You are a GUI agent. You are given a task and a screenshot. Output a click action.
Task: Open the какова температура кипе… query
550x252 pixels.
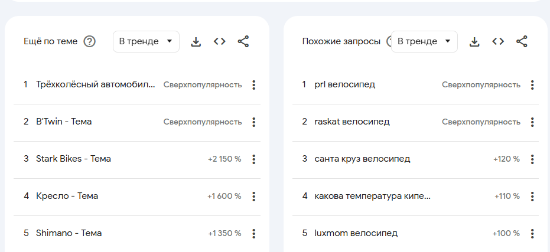pyautogui.click(x=373, y=196)
